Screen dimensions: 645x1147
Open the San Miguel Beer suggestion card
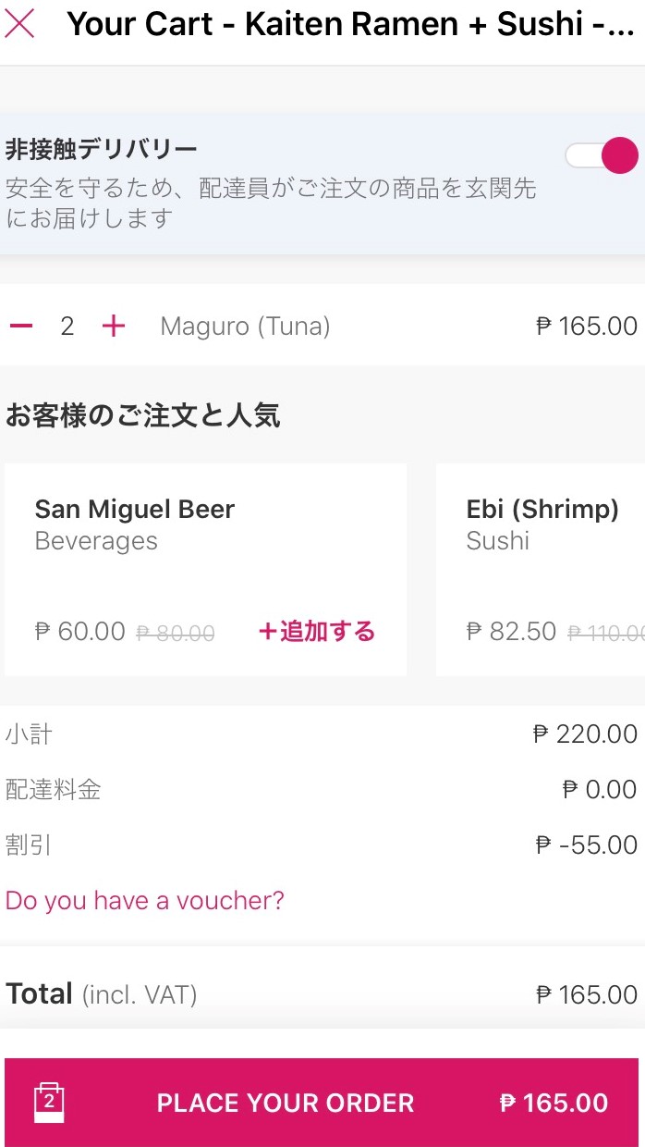pyautogui.click(x=134, y=524)
